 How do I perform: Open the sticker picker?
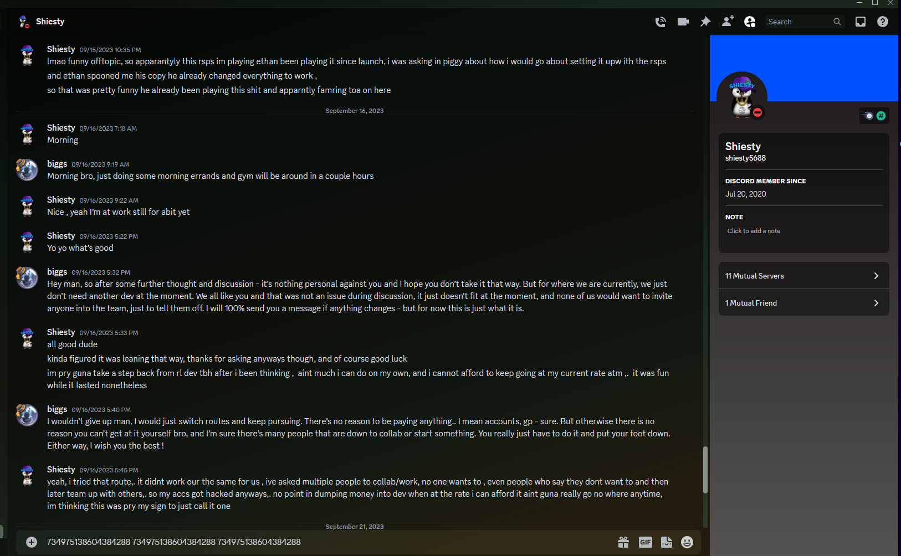pos(667,542)
